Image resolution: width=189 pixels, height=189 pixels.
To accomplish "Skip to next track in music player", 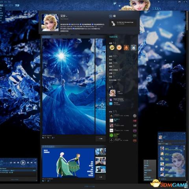I will tap(28, 163).
